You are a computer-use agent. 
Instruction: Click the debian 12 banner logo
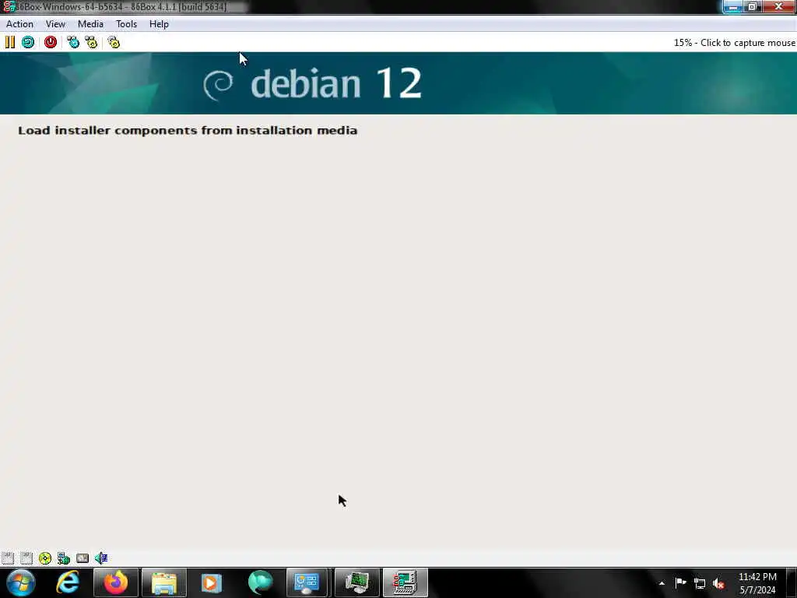click(312, 83)
